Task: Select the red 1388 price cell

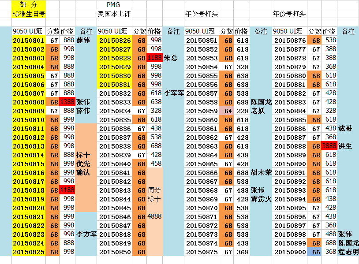Action: (67, 102)
